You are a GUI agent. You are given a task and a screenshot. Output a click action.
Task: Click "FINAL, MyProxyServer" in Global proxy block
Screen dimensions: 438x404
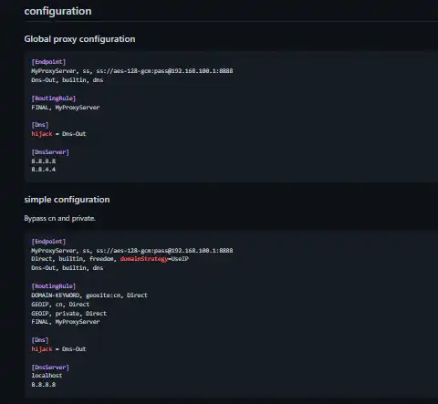pyautogui.click(x=66, y=108)
